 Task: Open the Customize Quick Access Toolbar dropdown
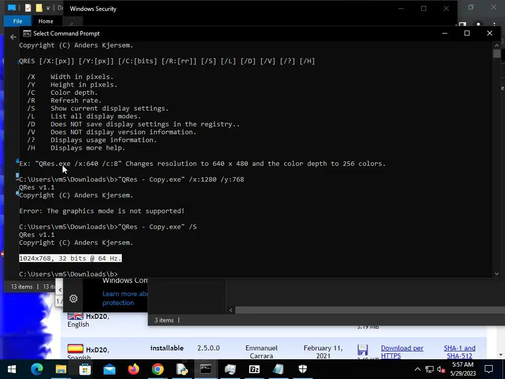pos(48,8)
